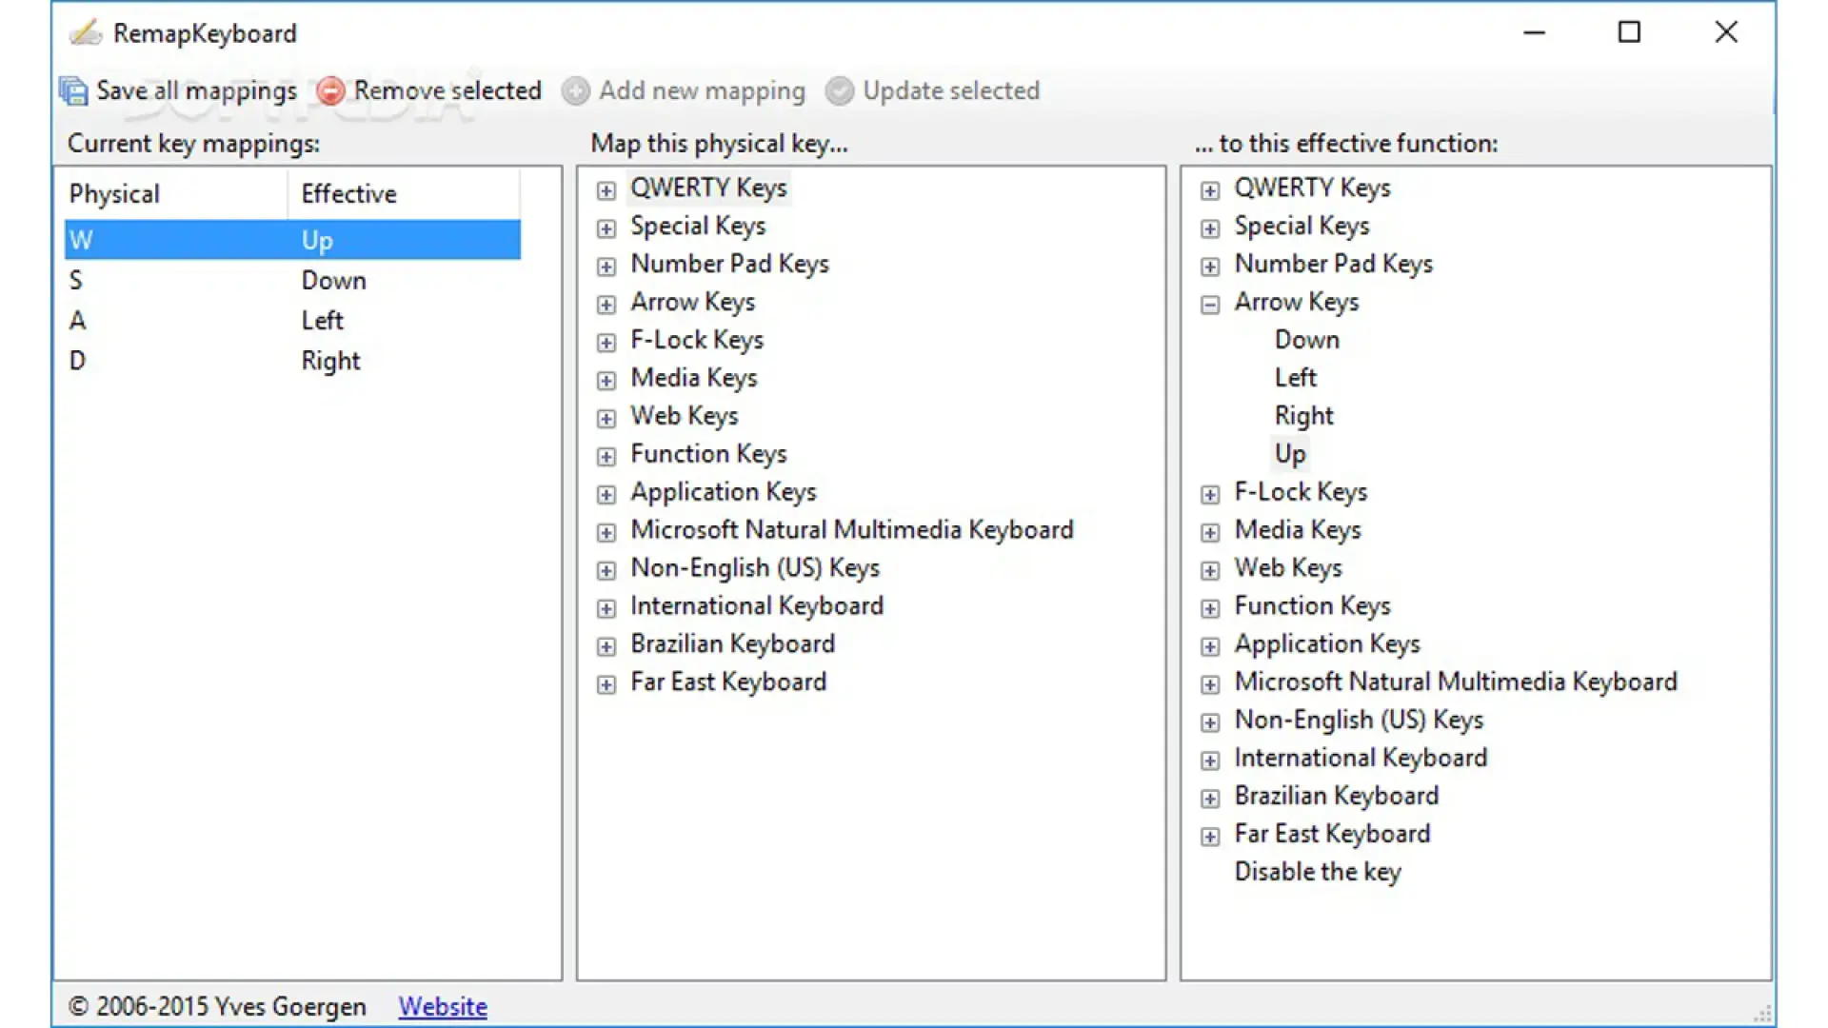This screenshot has height=1028, width=1828.
Task: Collapse Arrow Keys in effective function tree
Action: click(x=1209, y=305)
